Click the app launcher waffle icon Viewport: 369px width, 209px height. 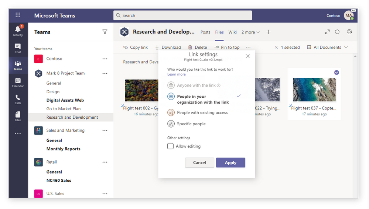coord(18,15)
